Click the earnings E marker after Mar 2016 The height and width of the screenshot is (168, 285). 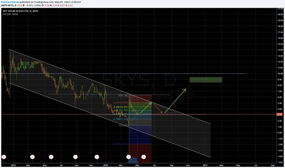tap(128, 157)
